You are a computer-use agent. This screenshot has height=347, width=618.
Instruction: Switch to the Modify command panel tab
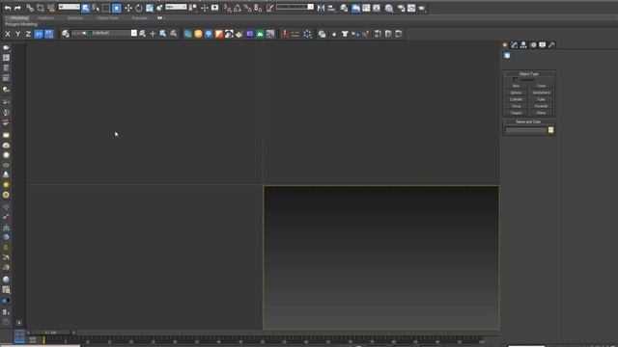[x=514, y=45]
